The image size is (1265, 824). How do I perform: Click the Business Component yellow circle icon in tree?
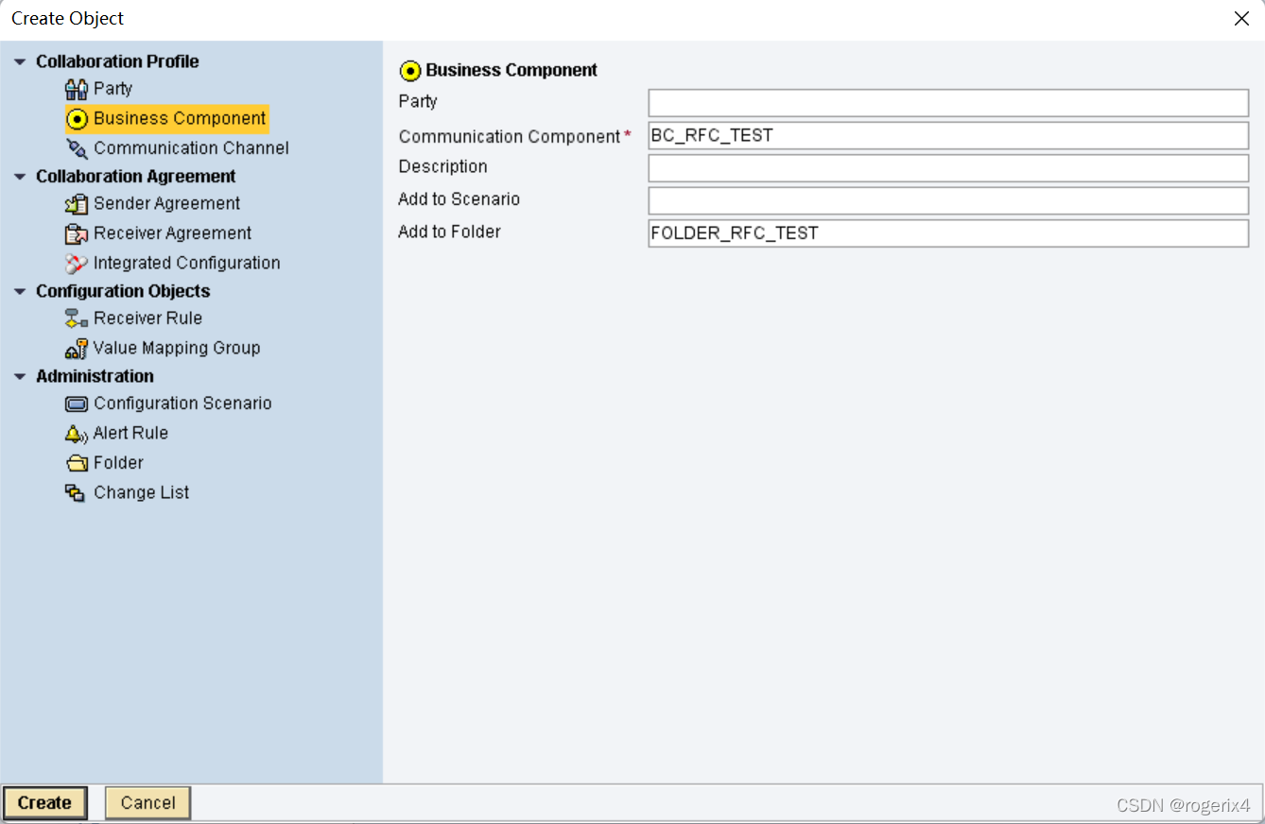pyautogui.click(x=77, y=119)
